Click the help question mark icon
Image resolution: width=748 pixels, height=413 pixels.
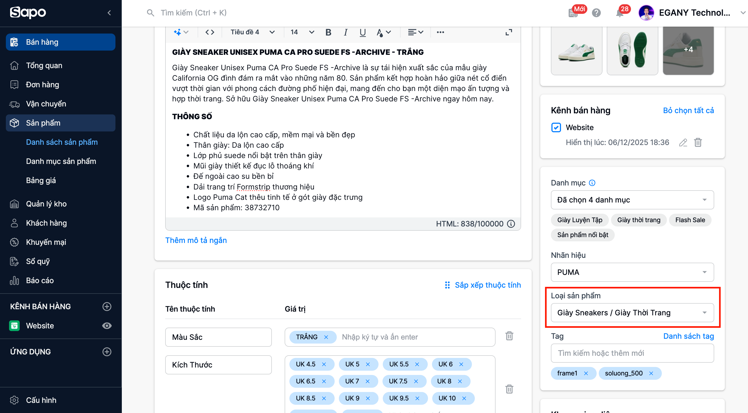(x=596, y=13)
